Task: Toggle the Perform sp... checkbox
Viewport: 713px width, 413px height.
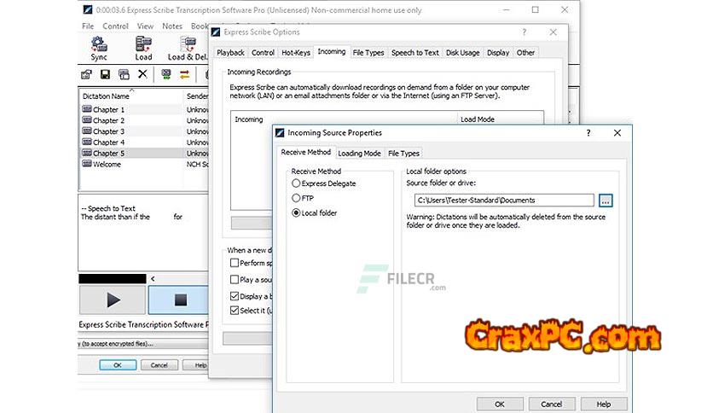Action: (x=235, y=263)
